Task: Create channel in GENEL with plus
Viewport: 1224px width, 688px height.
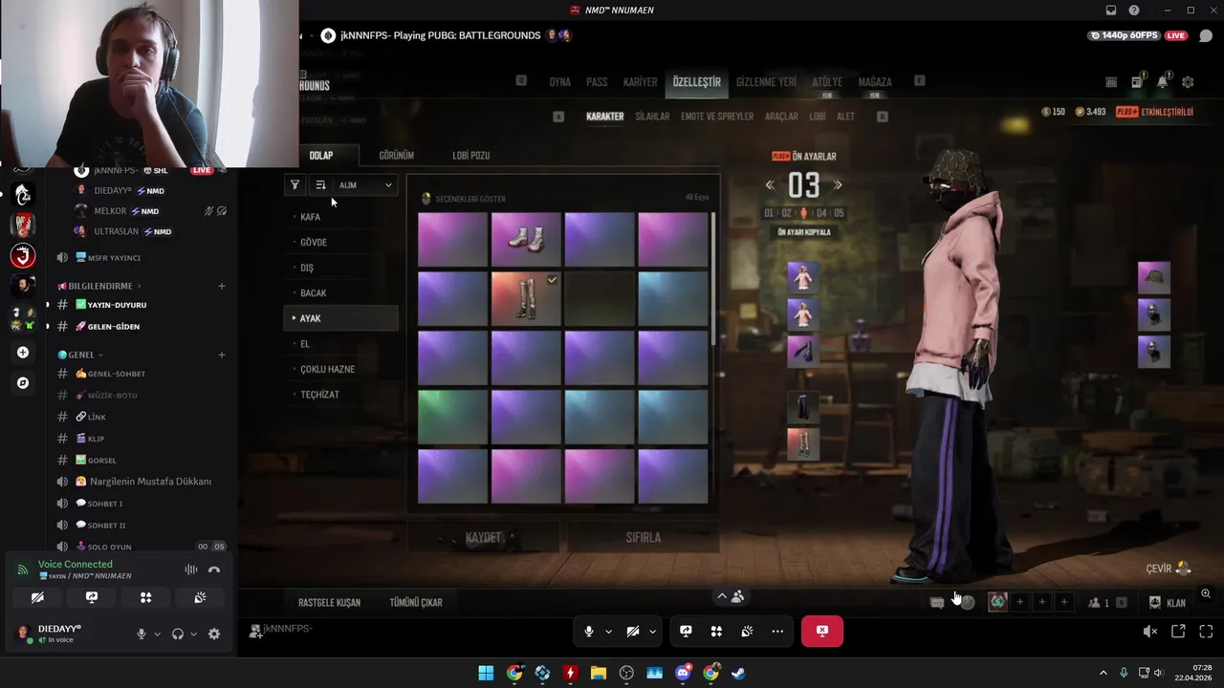Action: (222, 355)
